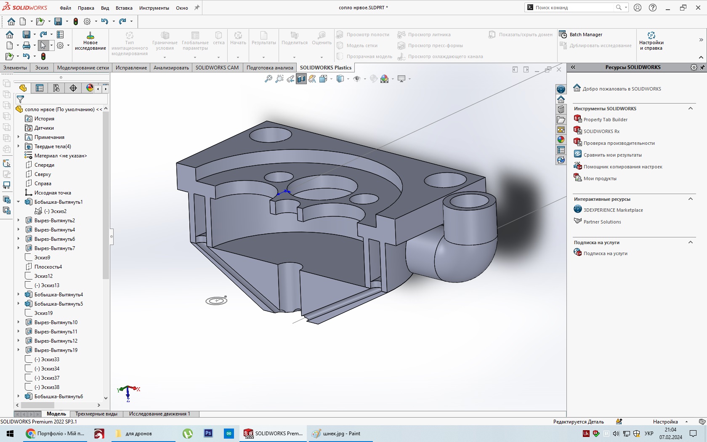Open the File Explorer folder icon in task pane

561,120
